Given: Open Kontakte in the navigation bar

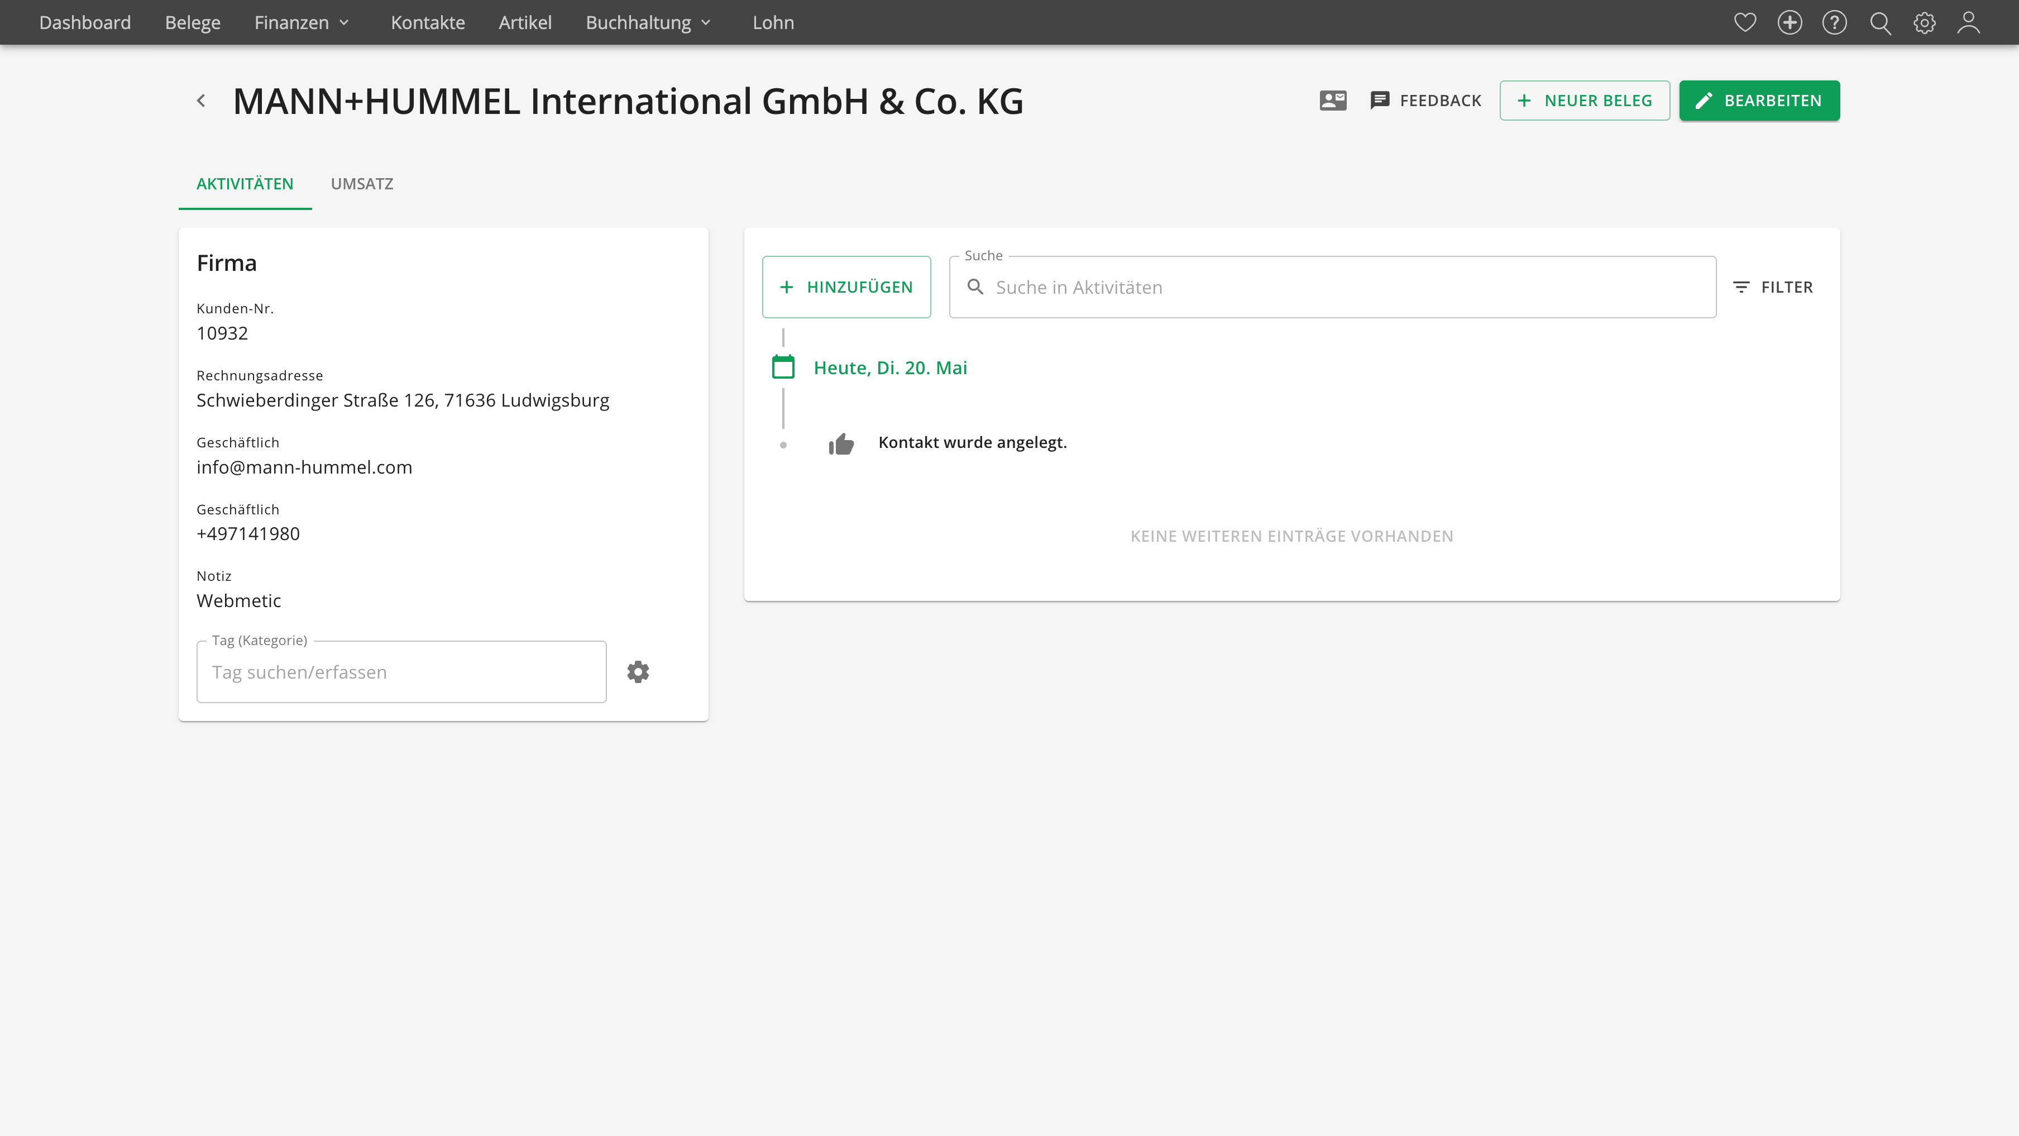Looking at the screenshot, I should 427,22.
